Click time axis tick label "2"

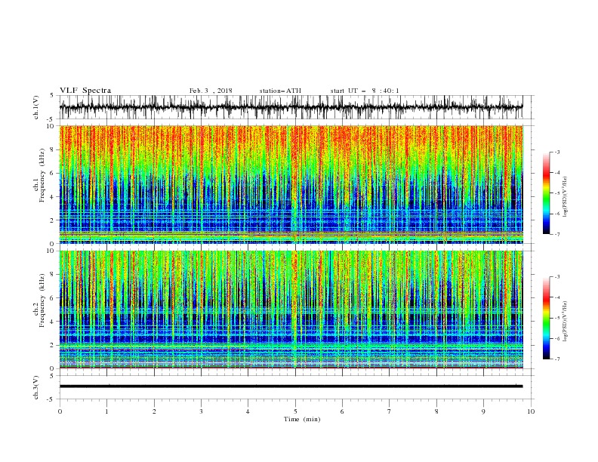pyautogui.click(x=154, y=411)
